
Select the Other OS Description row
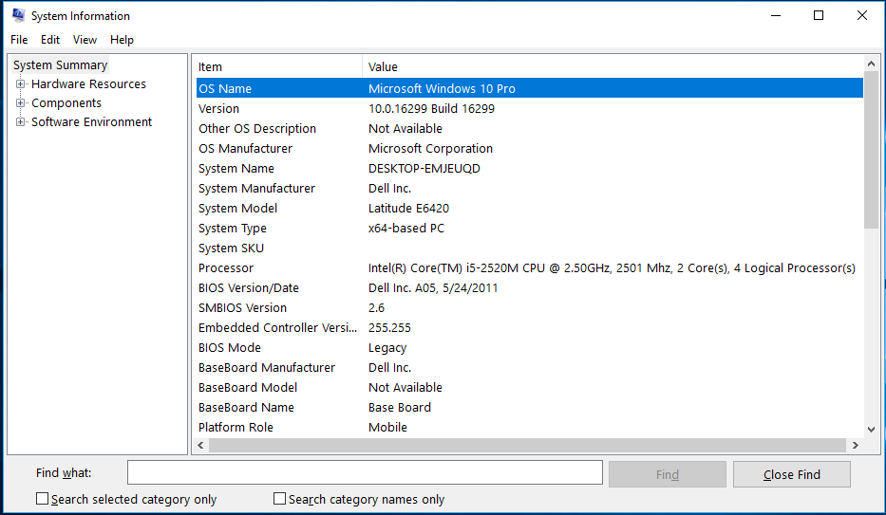(x=530, y=129)
